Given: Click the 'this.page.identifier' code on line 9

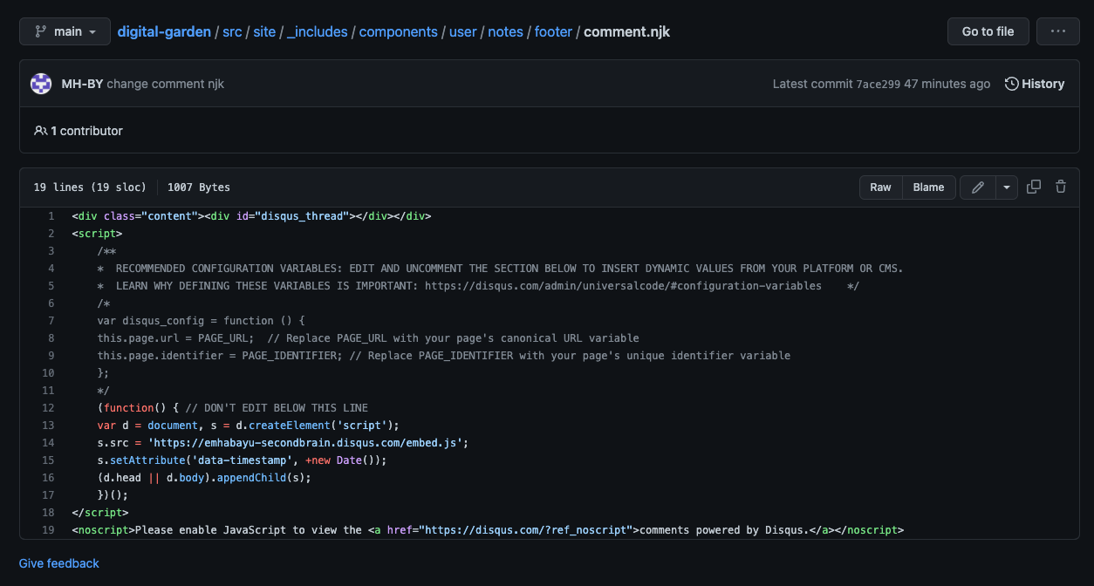Looking at the screenshot, I should tap(161, 356).
